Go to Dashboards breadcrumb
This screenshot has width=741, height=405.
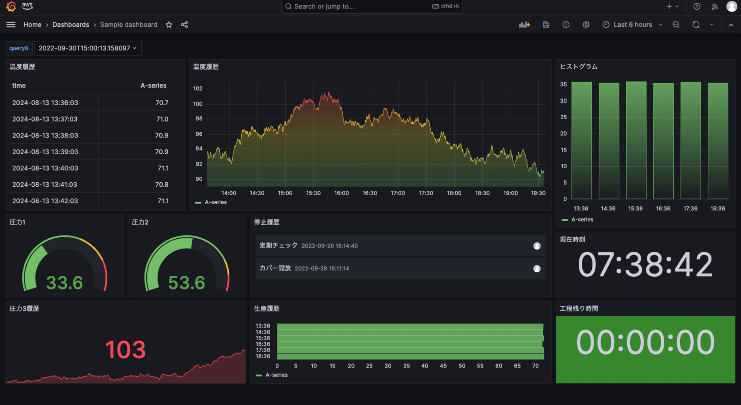point(71,24)
